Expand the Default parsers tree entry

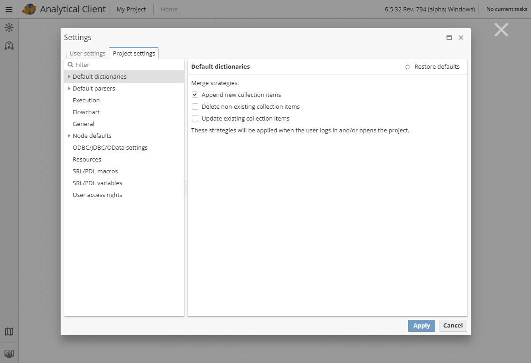(69, 88)
